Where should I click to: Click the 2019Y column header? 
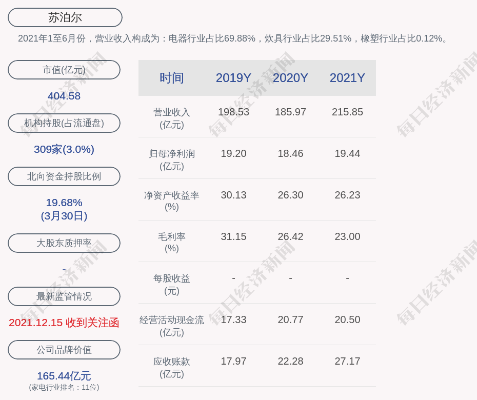[234, 78]
